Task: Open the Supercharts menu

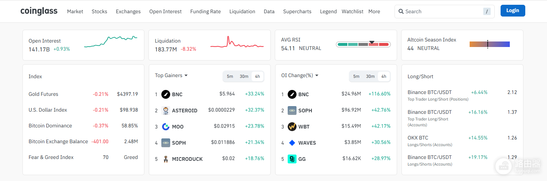Action: tap(297, 11)
